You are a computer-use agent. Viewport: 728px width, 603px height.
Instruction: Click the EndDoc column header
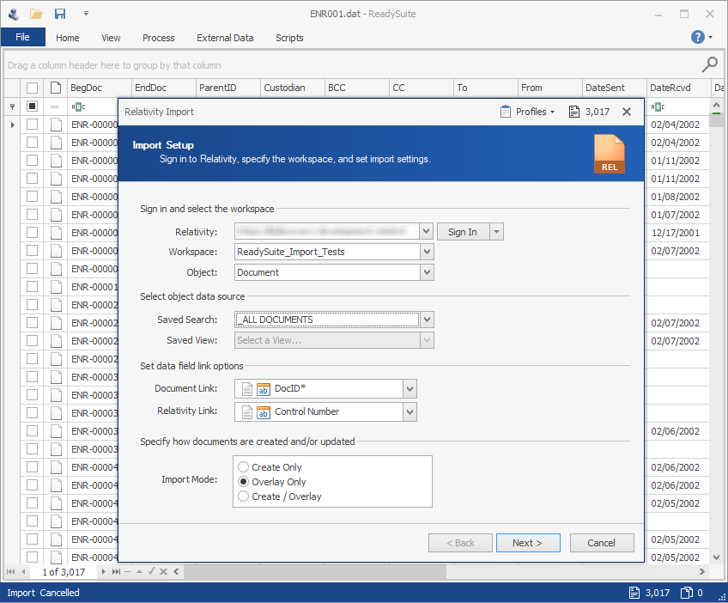tap(163, 88)
